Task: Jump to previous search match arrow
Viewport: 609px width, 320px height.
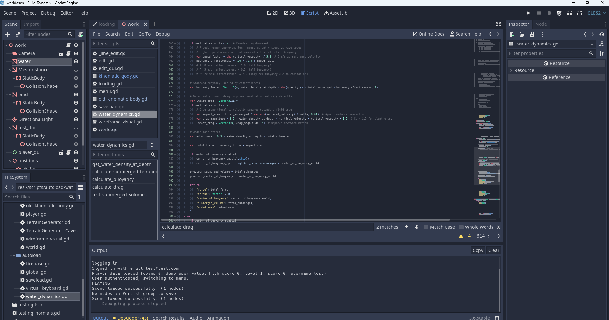Action: [407, 227]
